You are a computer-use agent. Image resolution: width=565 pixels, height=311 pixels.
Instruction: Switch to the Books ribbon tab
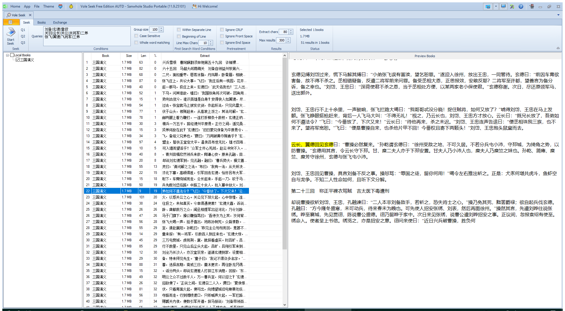click(41, 22)
